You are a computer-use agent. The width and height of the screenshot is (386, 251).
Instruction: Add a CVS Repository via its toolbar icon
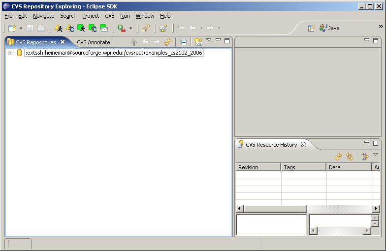point(198,42)
